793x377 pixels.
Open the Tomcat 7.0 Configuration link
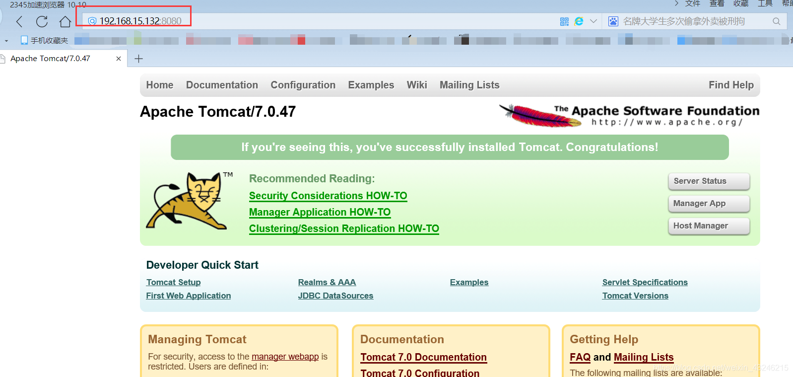coord(420,373)
